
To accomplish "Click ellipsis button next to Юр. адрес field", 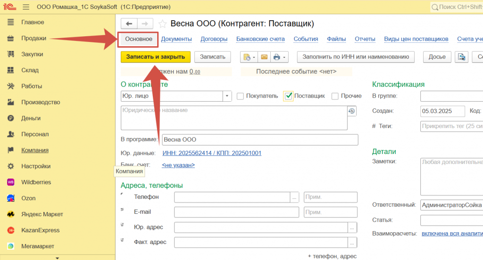I will click(x=353, y=227).
